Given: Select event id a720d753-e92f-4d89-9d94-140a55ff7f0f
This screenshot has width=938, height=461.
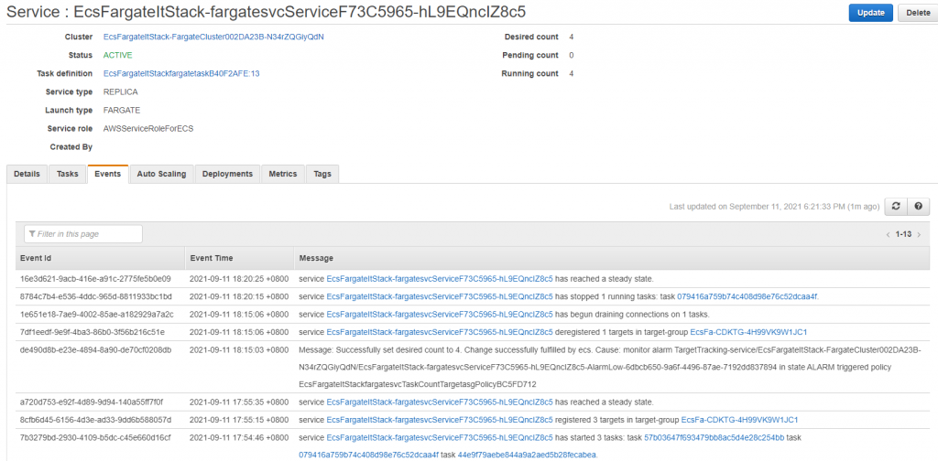Looking at the screenshot, I should pyautogui.click(x=92, y=402).
